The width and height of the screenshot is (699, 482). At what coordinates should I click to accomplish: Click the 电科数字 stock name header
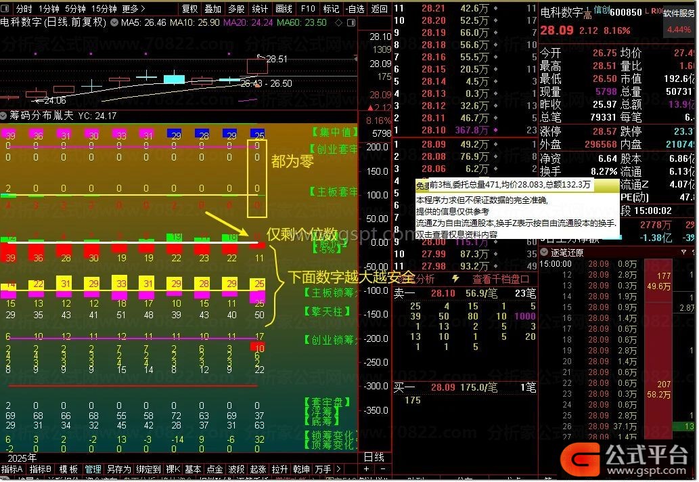pos(561,12)
